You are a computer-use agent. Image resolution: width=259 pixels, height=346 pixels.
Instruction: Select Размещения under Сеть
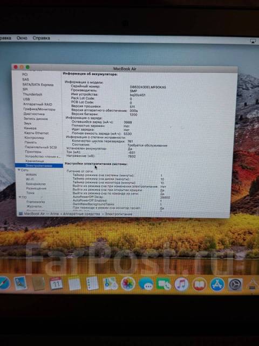pos(36,188)
